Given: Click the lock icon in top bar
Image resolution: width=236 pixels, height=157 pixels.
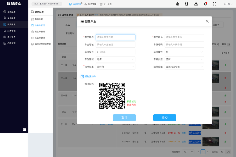Looking at the screenshot, I should point(177,4).
